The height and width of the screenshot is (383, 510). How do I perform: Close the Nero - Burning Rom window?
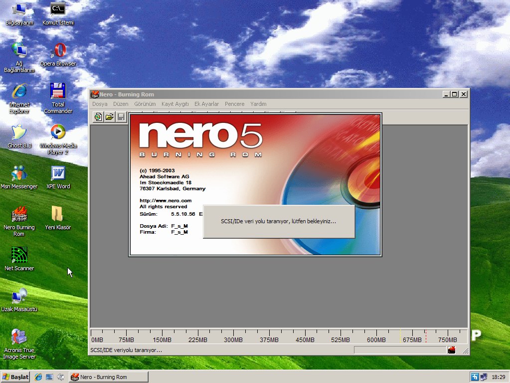pos(464,94)
